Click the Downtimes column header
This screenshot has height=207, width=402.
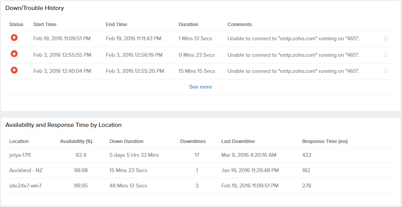tap(193, 141)
